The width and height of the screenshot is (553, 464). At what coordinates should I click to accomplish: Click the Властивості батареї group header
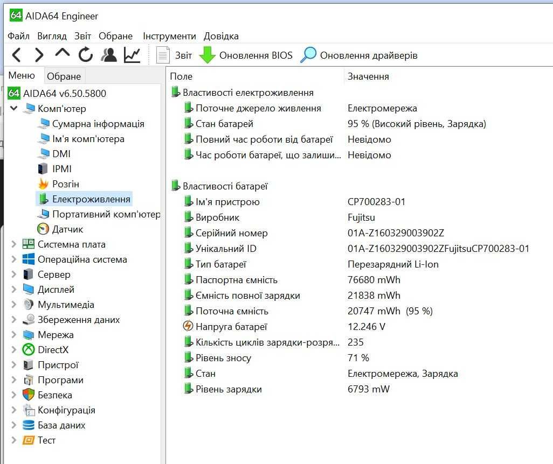pyautogui.click(x=225, y=186)
